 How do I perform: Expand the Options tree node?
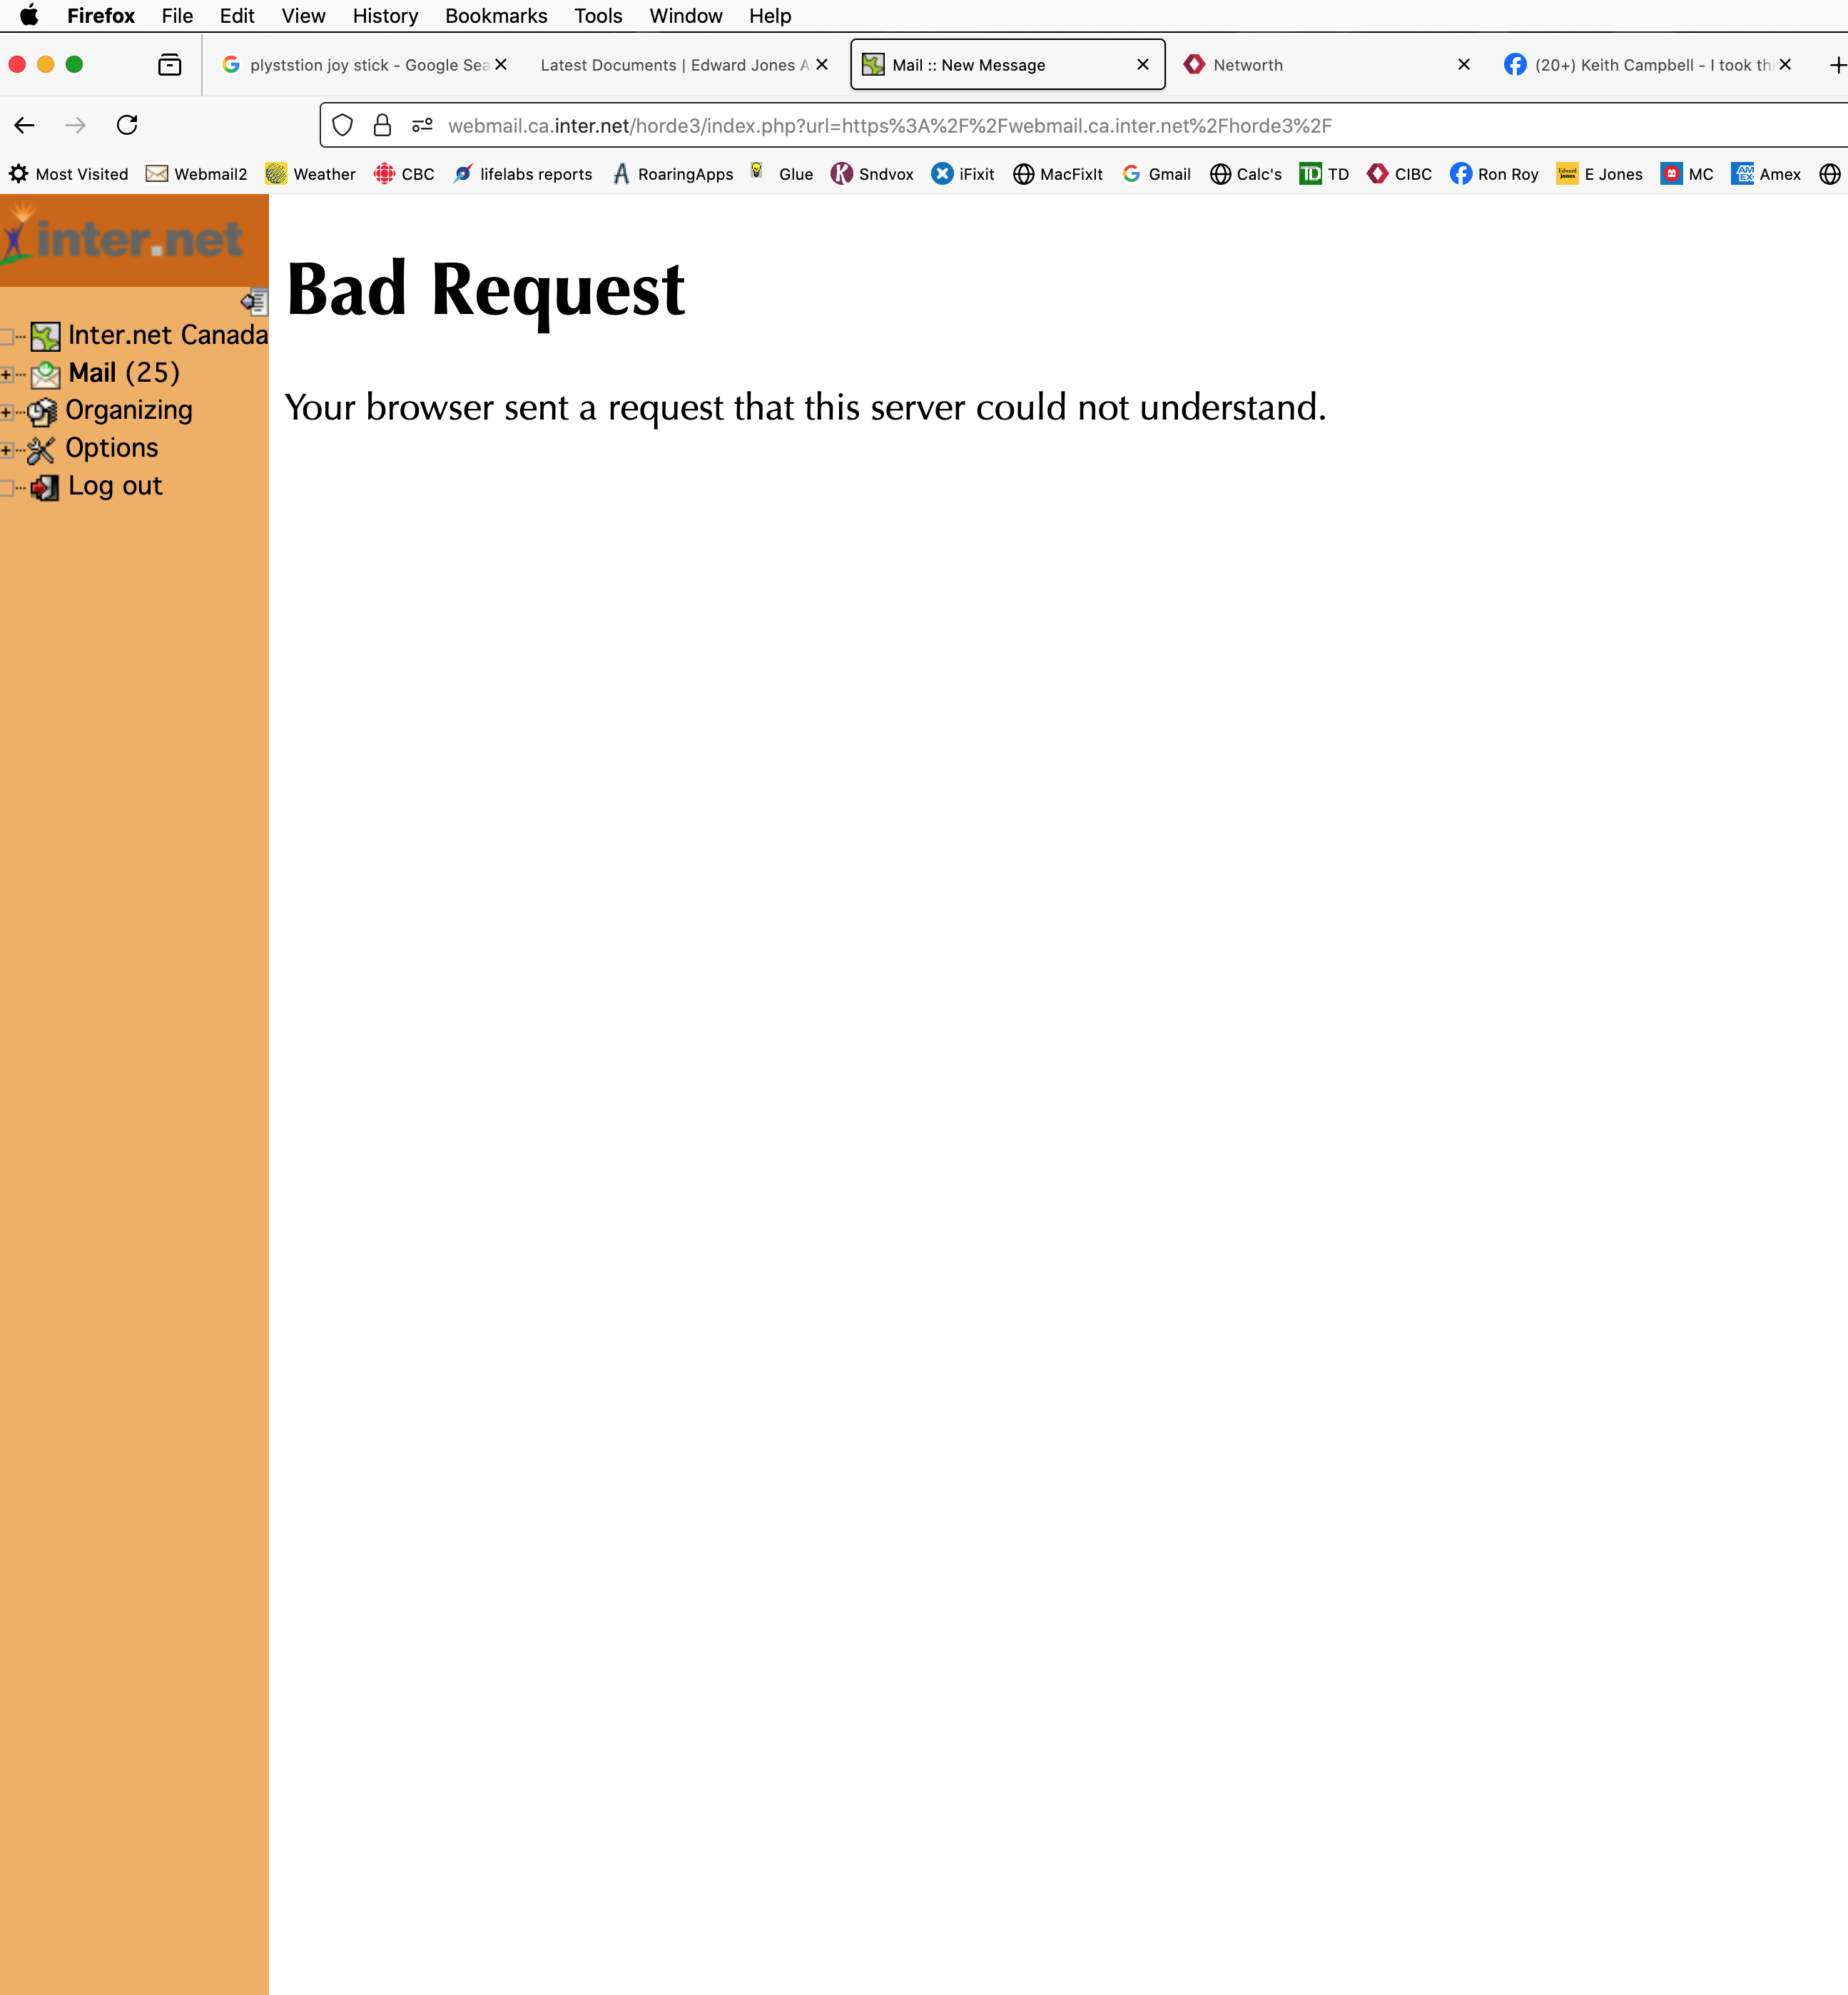(7, 450)
